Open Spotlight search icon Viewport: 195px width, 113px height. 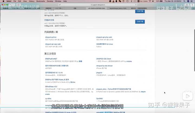184,1
